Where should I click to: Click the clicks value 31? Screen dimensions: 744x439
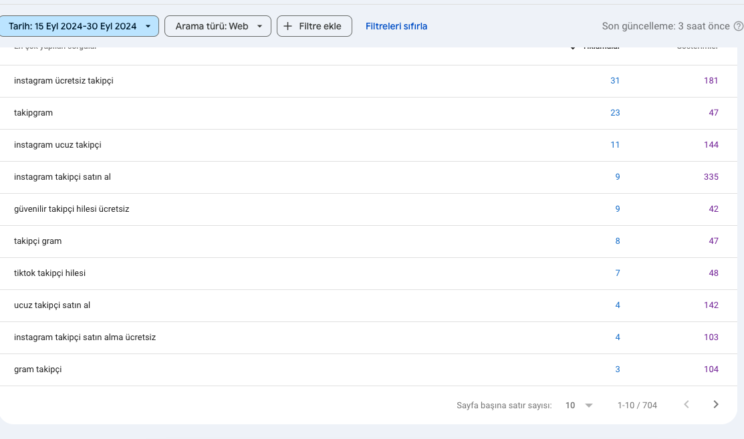coord(615,81)
